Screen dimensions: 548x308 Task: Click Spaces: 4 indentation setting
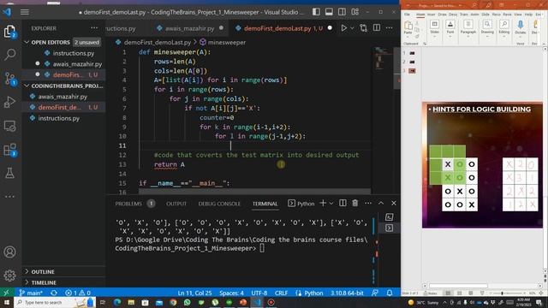tap(231, 293)
